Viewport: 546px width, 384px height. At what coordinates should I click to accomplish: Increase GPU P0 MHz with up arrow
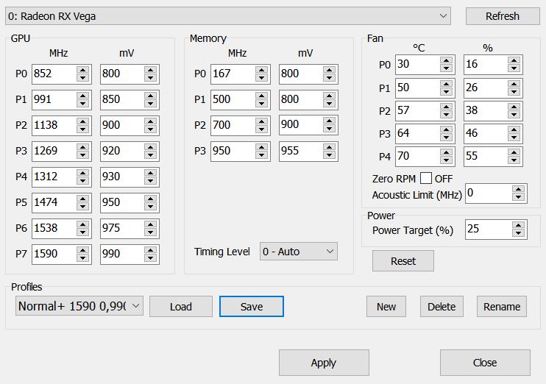(83, 70)
